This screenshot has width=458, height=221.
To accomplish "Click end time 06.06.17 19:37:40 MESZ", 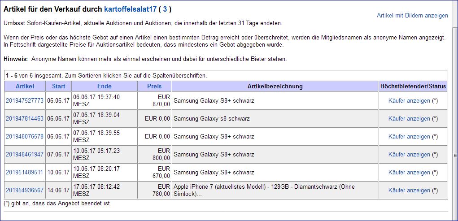I will coord(96,101).
